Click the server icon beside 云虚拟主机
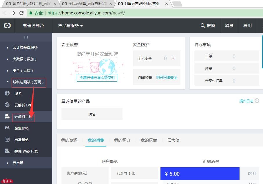263x184 pixels. (x=7, y=116)
